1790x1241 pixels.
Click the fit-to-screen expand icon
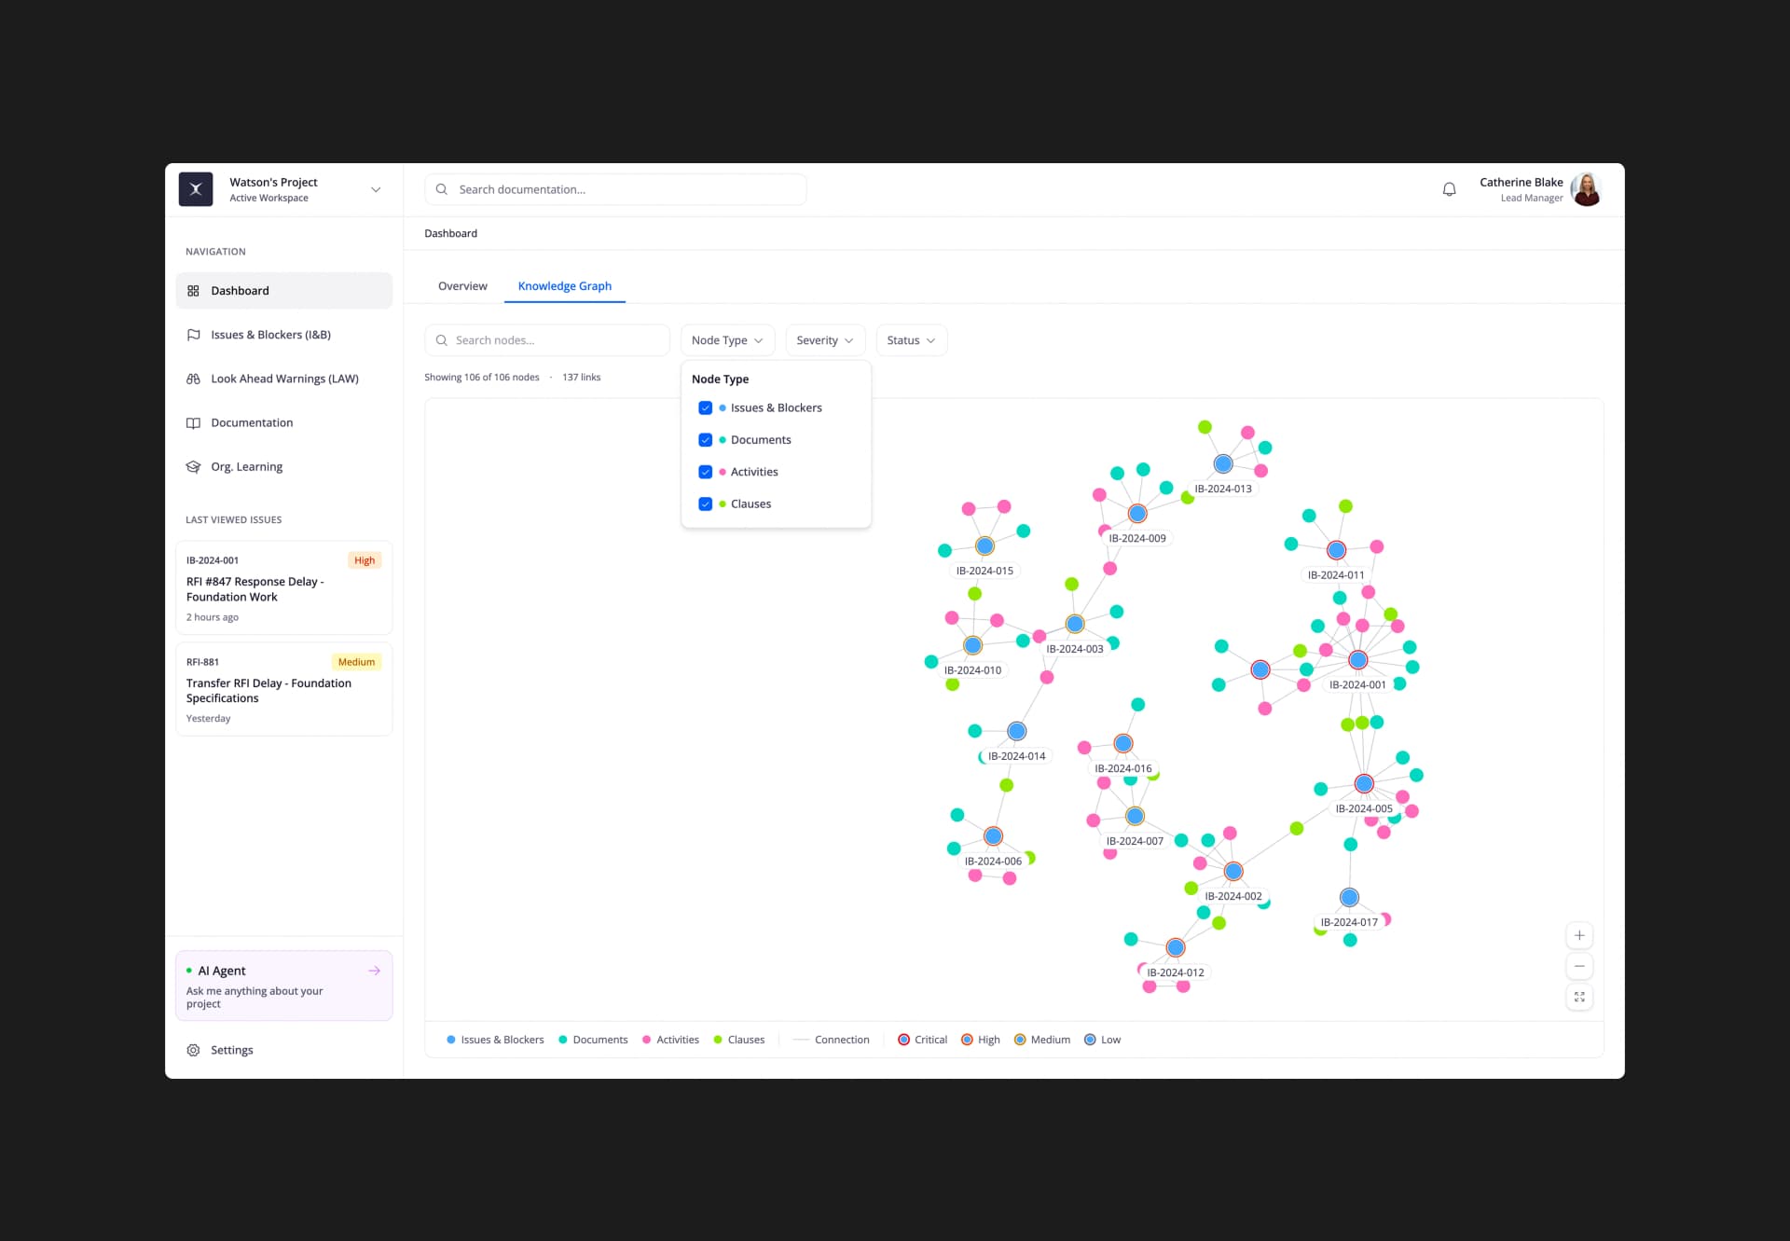(x=1579, y=997)
